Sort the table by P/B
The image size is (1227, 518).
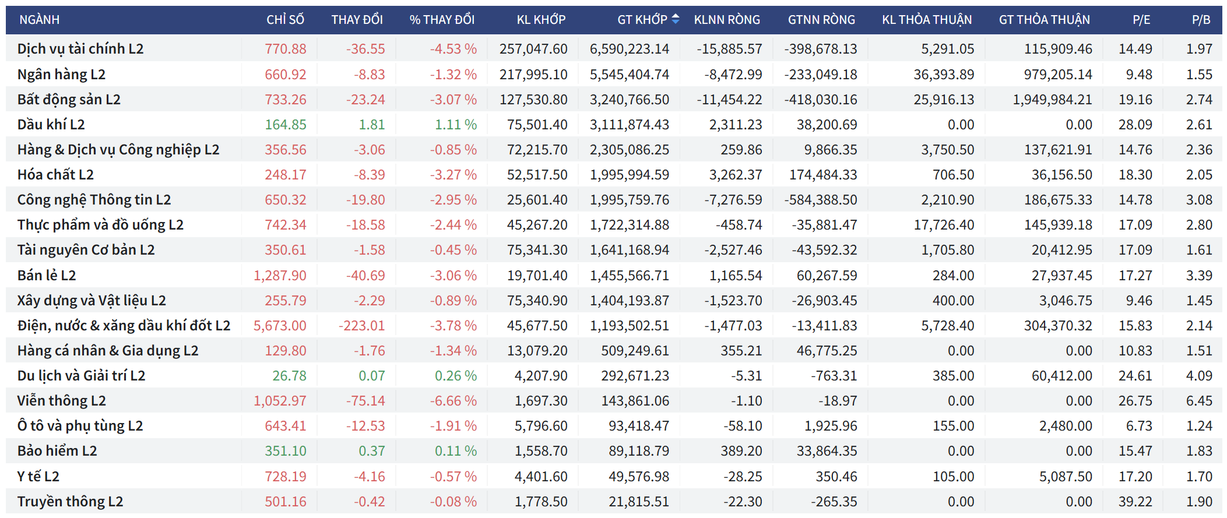(1201, 20)
